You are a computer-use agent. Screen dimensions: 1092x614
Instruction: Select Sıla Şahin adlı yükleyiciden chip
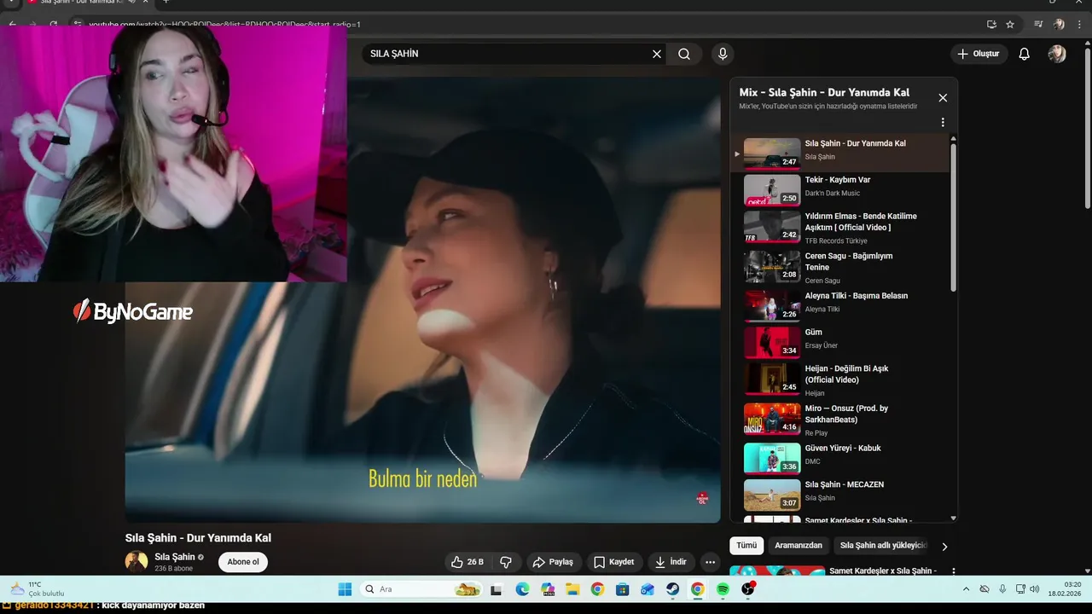(x=883, y=546)
